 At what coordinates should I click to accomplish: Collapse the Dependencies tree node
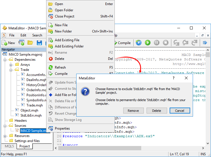[5, 60]
